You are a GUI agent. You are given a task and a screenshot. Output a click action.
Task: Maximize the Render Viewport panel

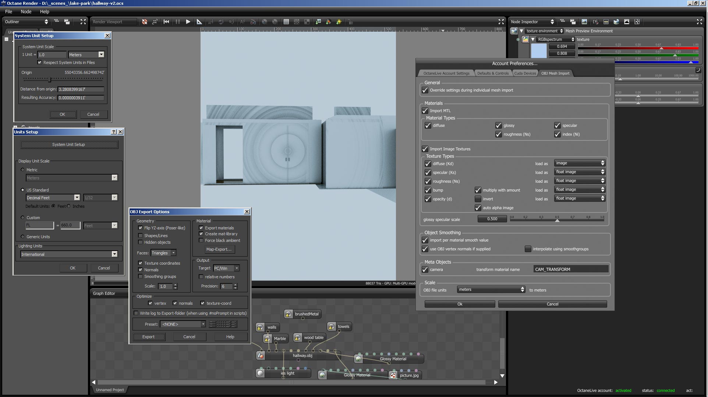[x=501, y=22]
